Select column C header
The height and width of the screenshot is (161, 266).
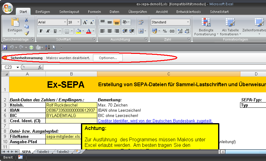(169, 74)
